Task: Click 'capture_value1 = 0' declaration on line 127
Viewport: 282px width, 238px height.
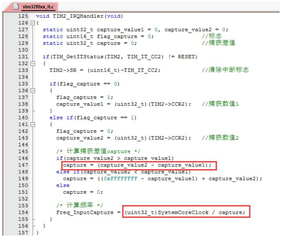Action: pyautogui.click(x=127, y=30)
